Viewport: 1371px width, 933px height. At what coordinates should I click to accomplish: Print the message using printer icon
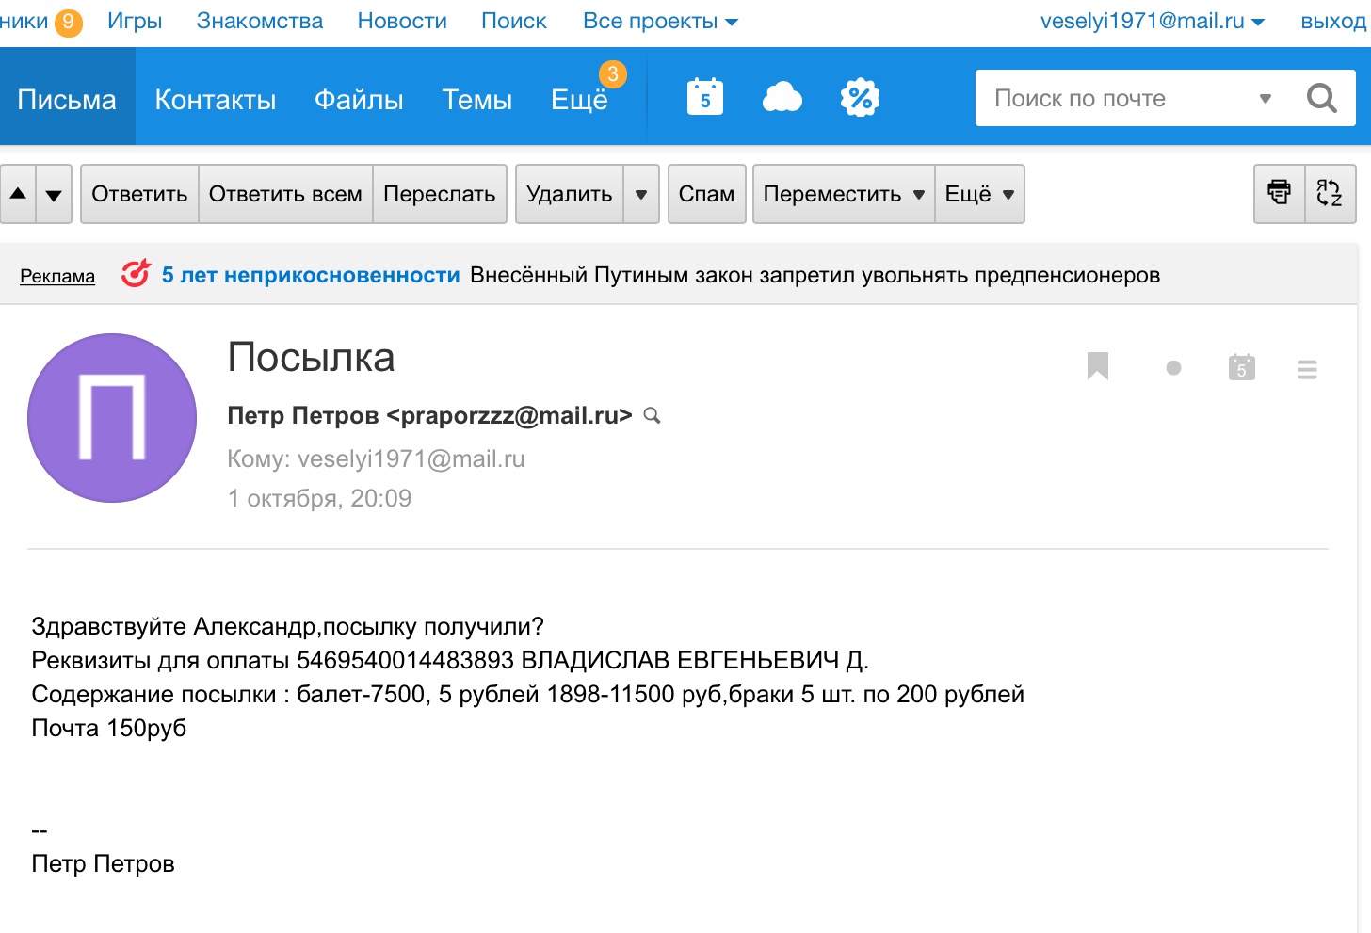point(1279,194)
